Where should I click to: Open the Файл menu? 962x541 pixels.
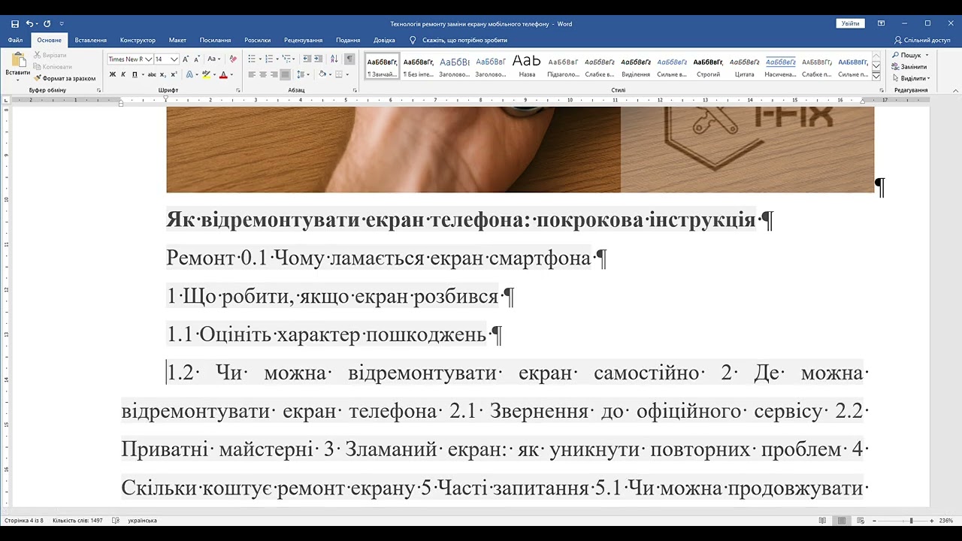[15, 40]
